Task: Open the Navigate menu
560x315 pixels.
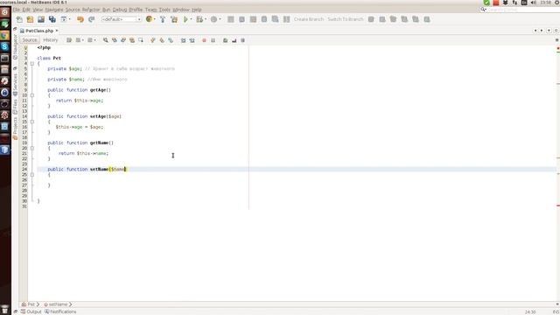Action: coord(54,10)
